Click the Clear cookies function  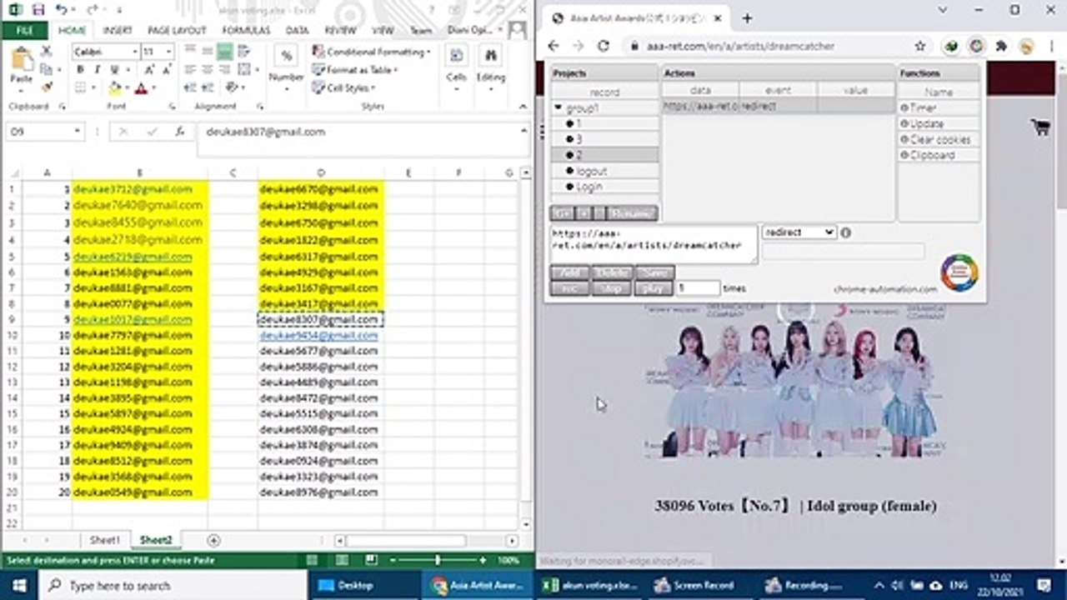coord(939,139)
